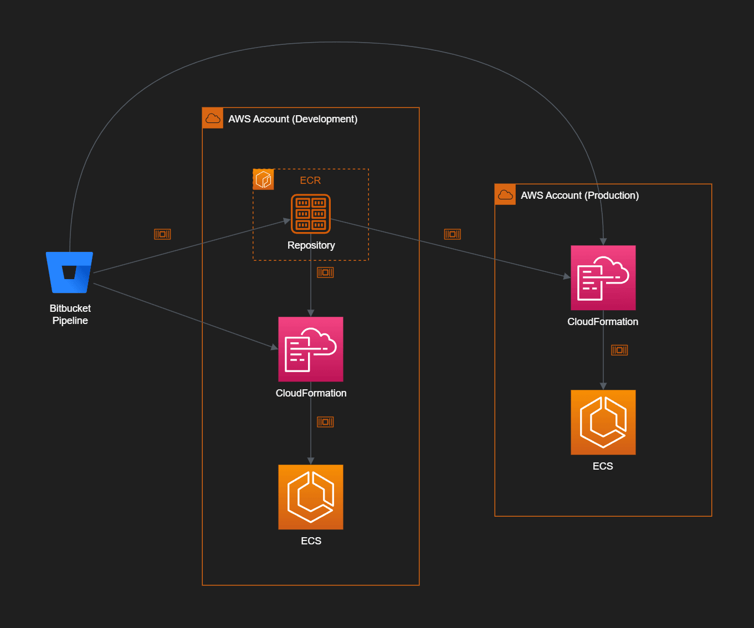
Task: Select the Production account ECS icon
Action: [x=603, y=423]
